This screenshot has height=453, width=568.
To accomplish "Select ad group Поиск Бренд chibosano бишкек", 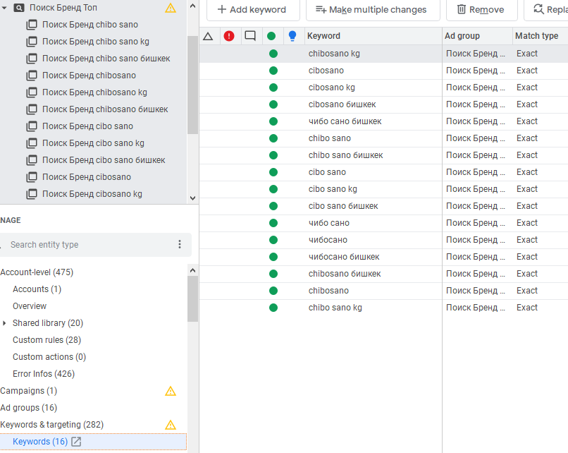I will (105, 109).
